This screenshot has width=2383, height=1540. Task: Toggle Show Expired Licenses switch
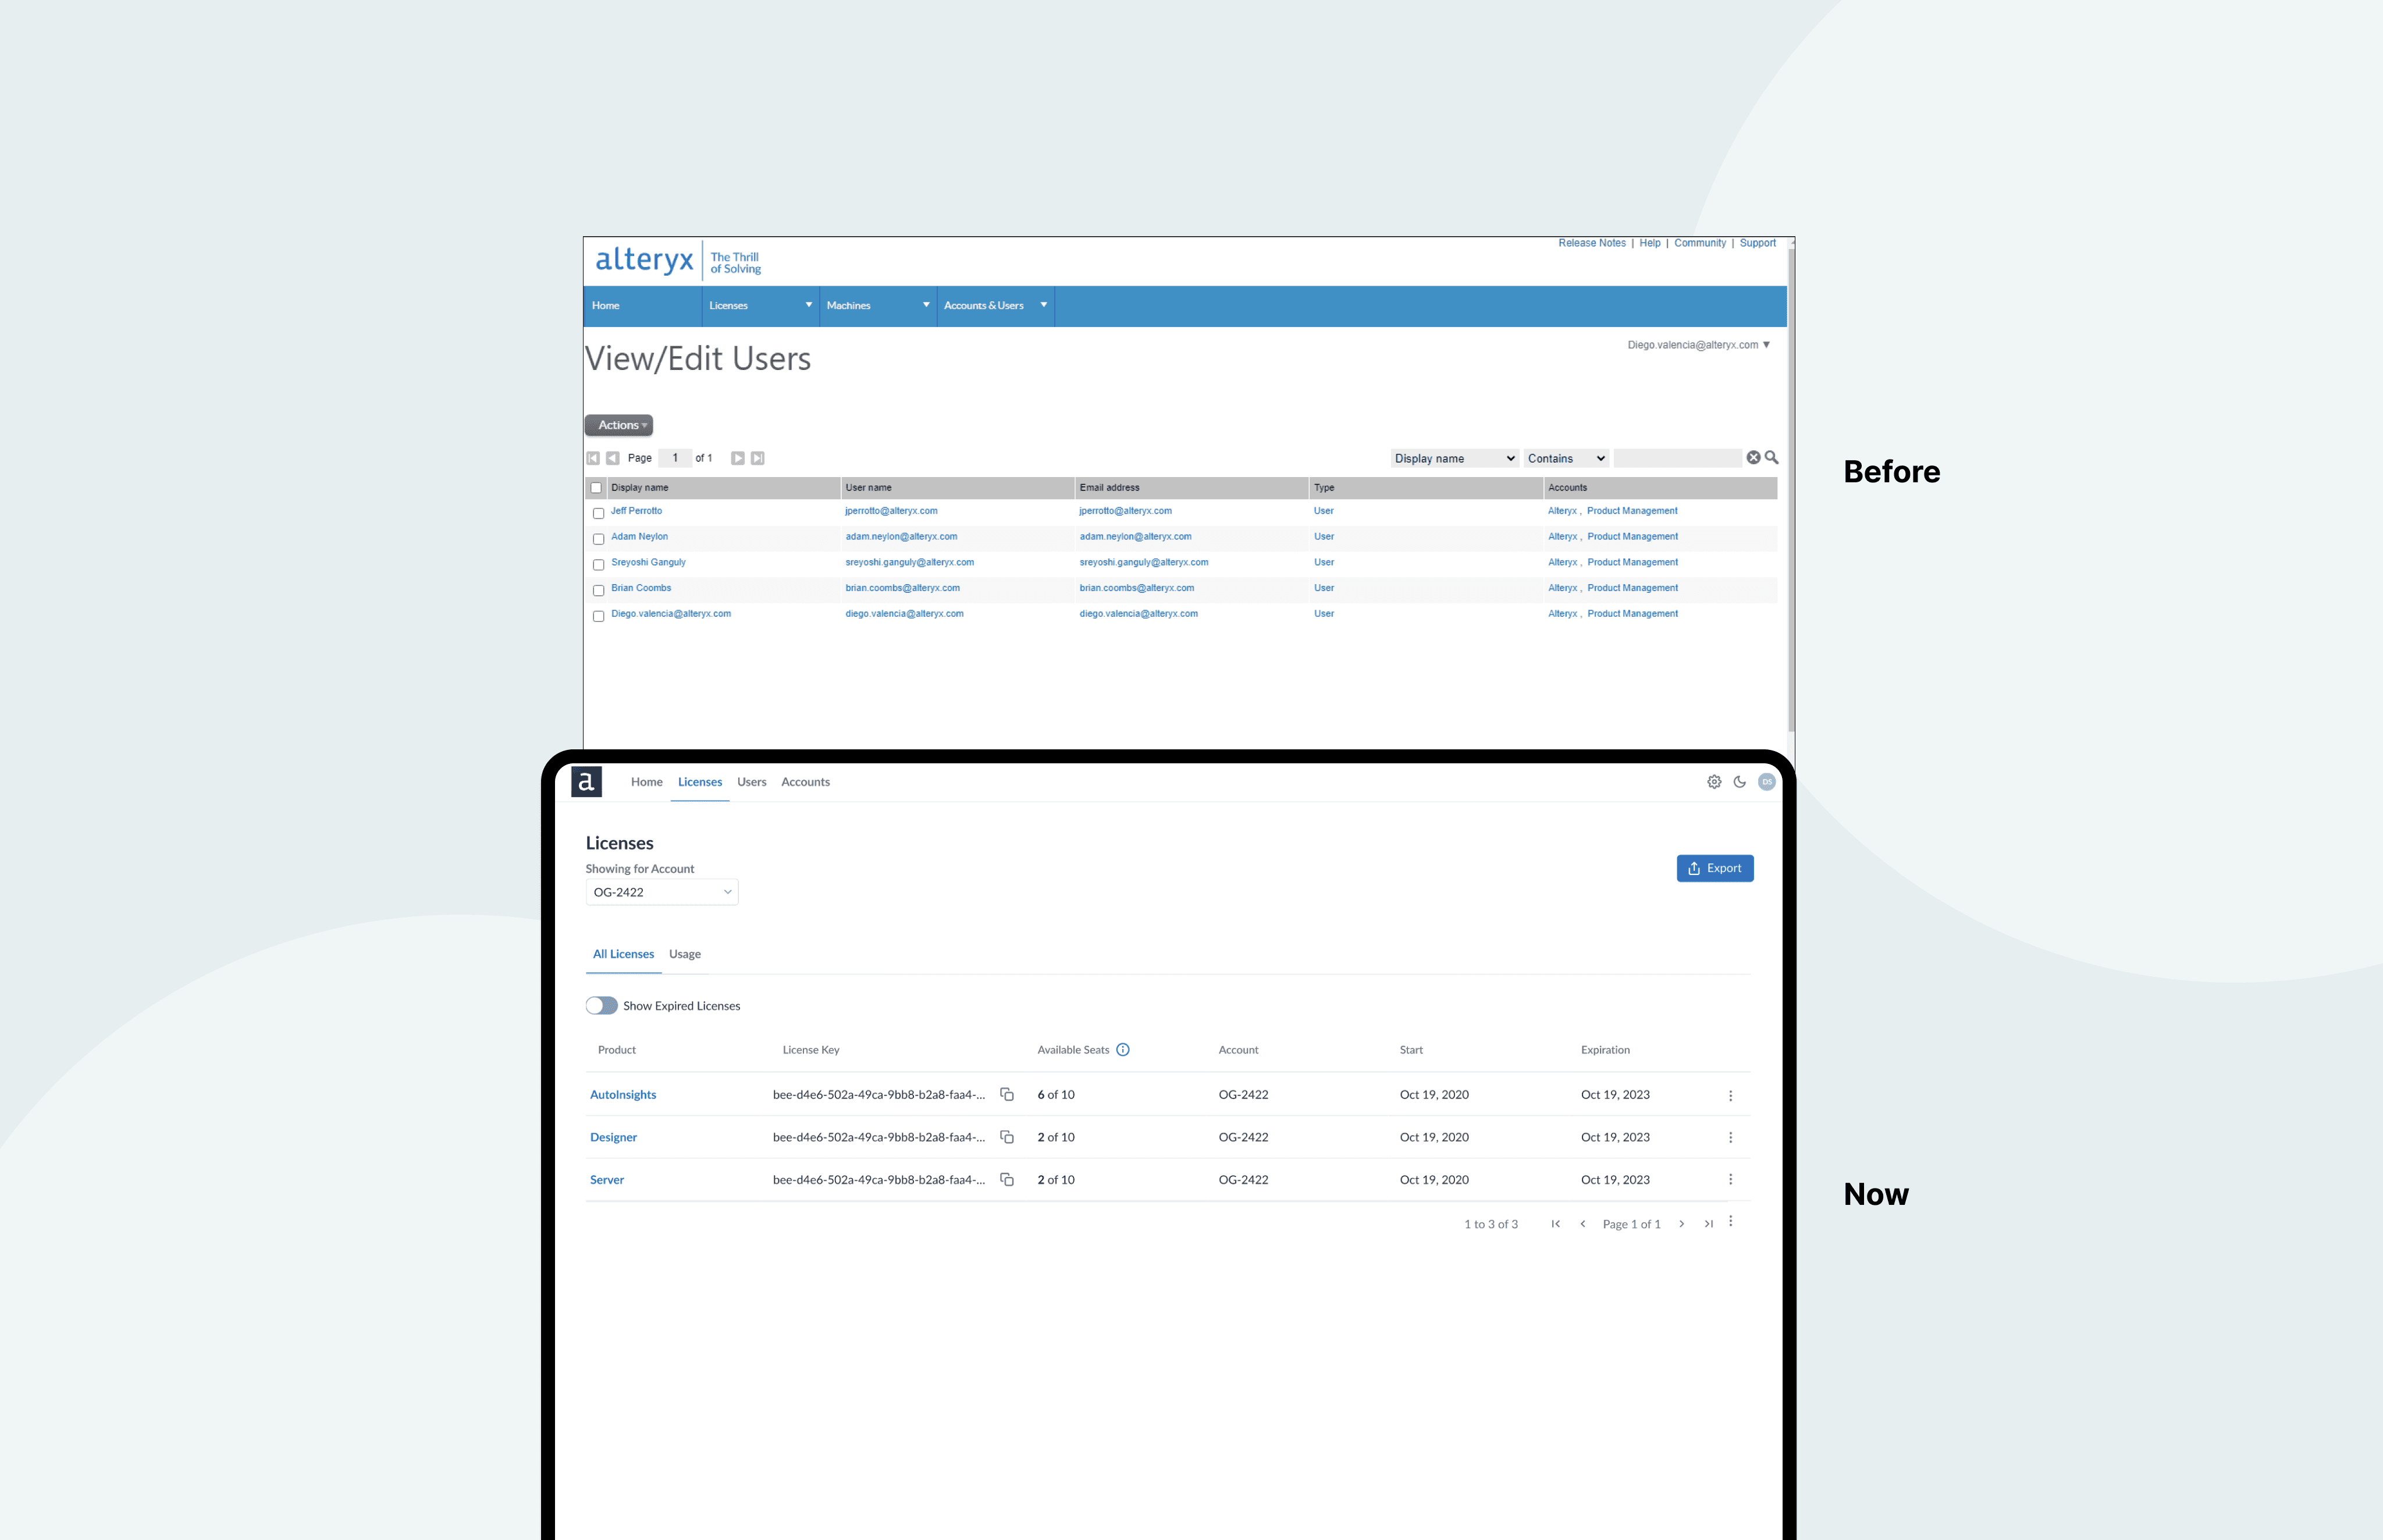pos(602,1006)
